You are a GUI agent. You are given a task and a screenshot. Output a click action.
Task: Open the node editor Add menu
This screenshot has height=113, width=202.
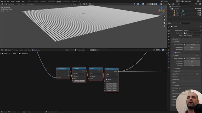(x=25, y=50)
